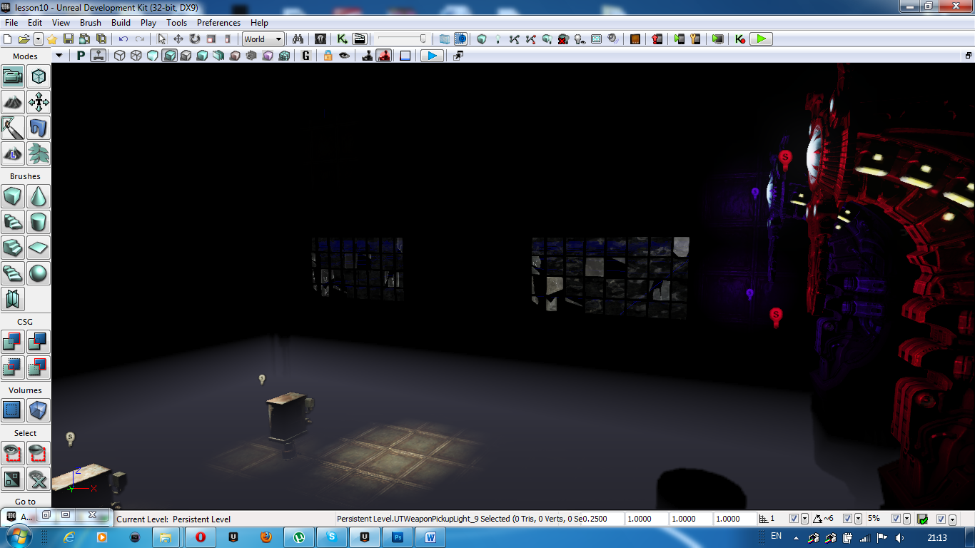Toggle Lit viewport view mode
Image resolution: width=975 pixels, height=548 pixels.
[x=169, y=56]
